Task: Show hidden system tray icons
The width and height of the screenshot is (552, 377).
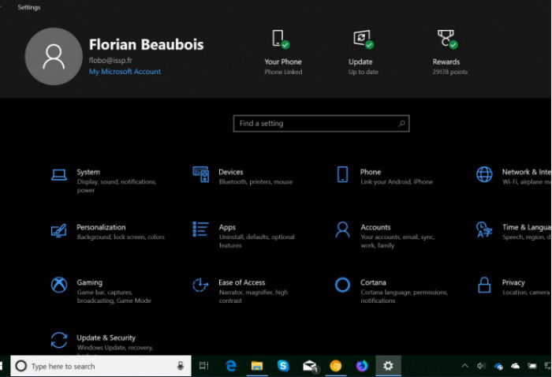Action: [464, 366]
